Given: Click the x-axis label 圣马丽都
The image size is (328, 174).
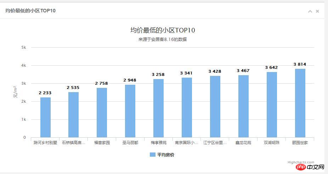Looking at the screenshot, I should pyautogui.click(x=130, y=143).
